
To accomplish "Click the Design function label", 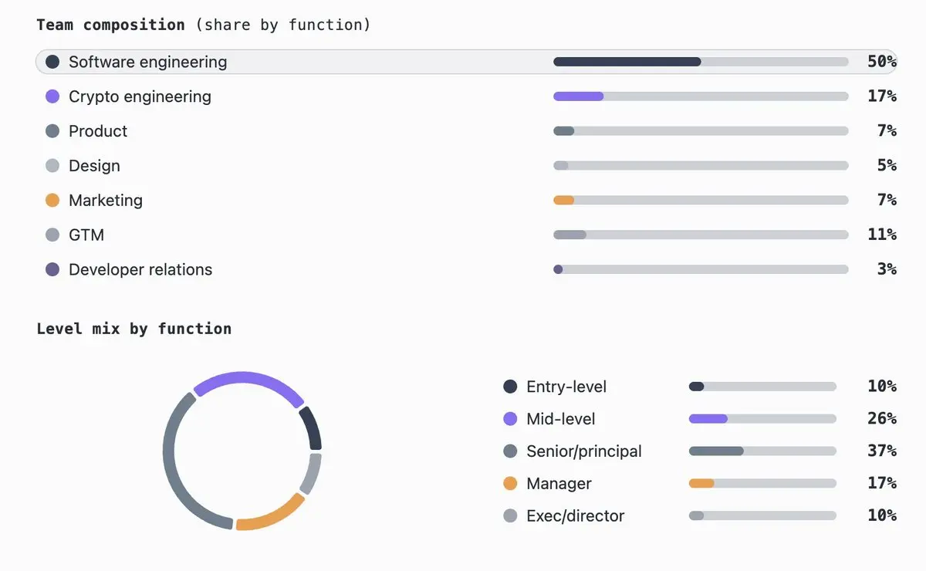I will point(94,166).
